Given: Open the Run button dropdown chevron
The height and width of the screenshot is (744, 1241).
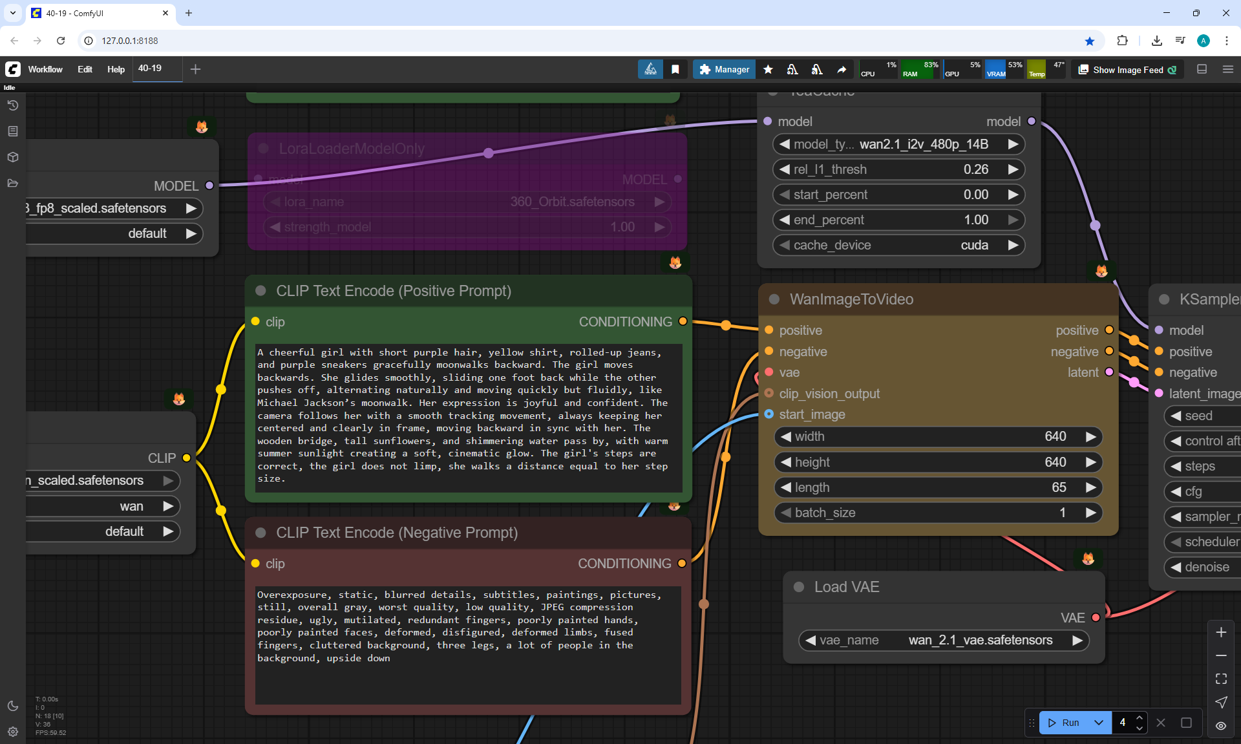Looking at the screenshot, I should point(1098,723).
